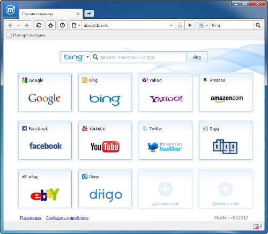The image size is (268, 234).
Task: Open toolbar search engine selector dropdown
Action: tap(207, 25)
